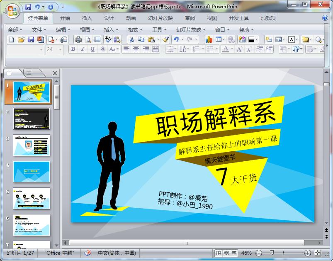333x261 pixels.
Task: Toggle bold formatting
Action: pyautogui.click(x=73, y=49)
